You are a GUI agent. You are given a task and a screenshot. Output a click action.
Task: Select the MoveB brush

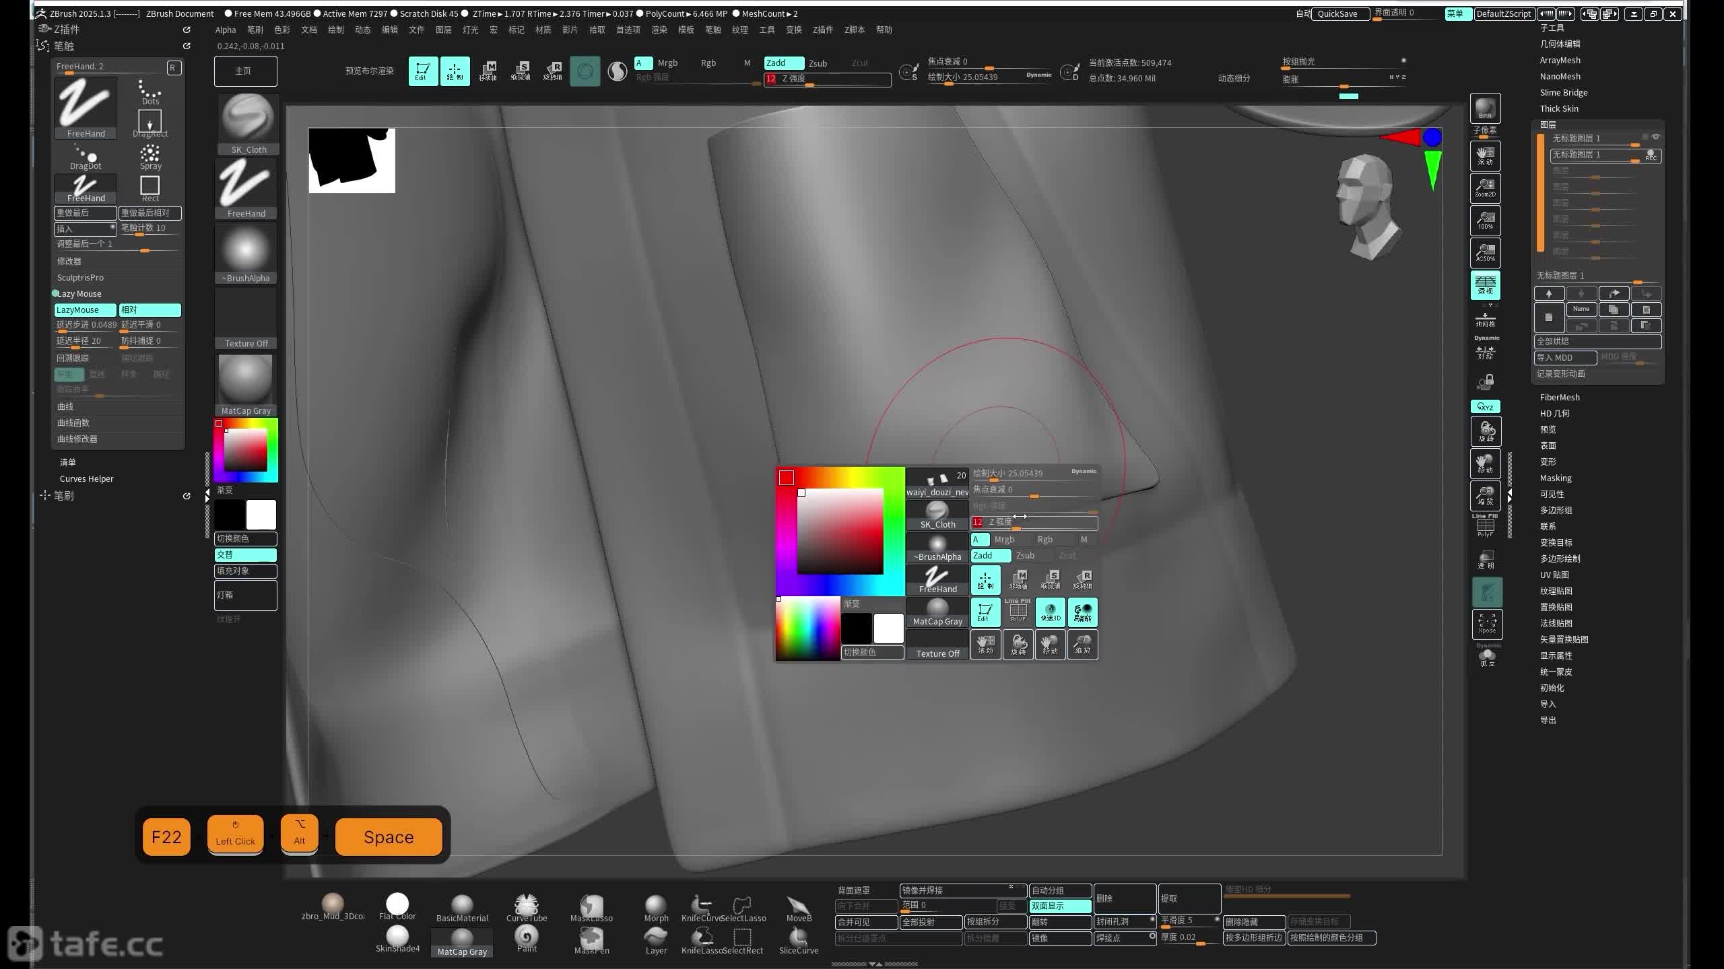[x=799, y=908]
